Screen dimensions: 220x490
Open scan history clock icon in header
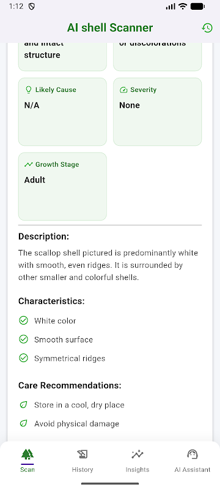207,28
